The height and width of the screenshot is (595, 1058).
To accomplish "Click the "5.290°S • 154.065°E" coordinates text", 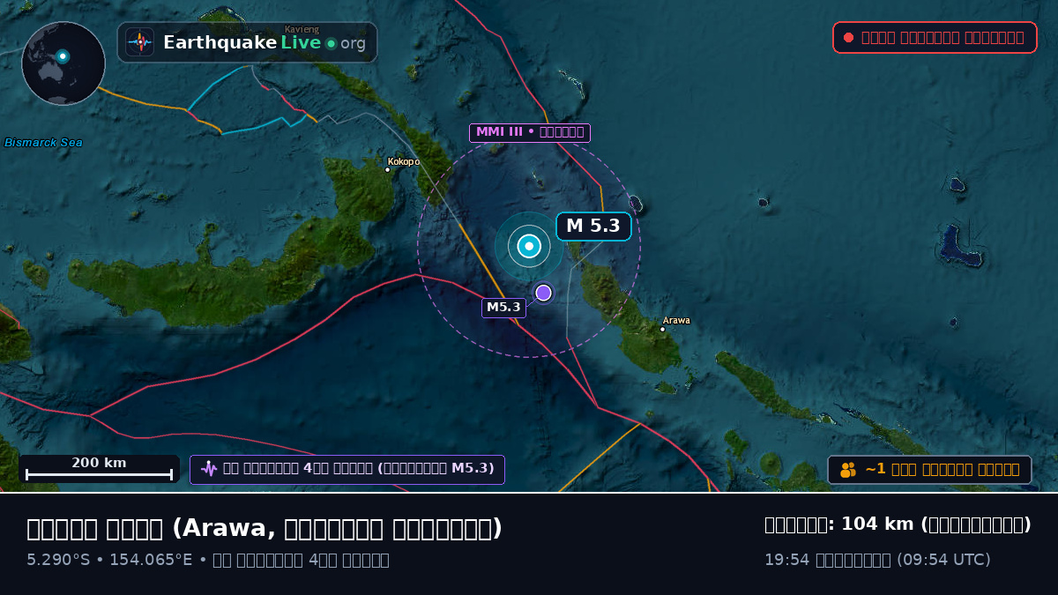I will tap(109, 560).
